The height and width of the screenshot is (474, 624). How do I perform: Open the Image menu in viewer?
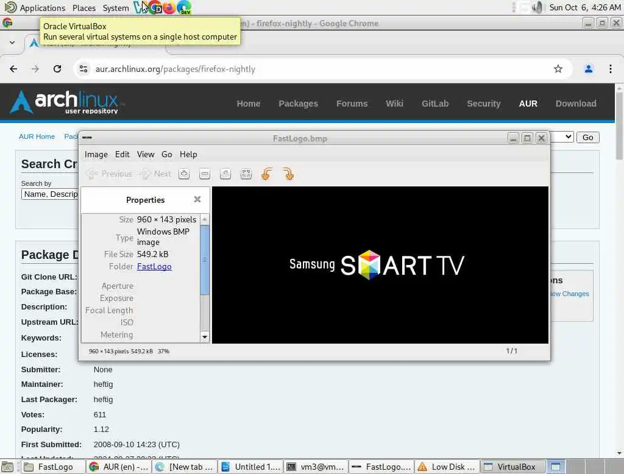pos(96,154)
